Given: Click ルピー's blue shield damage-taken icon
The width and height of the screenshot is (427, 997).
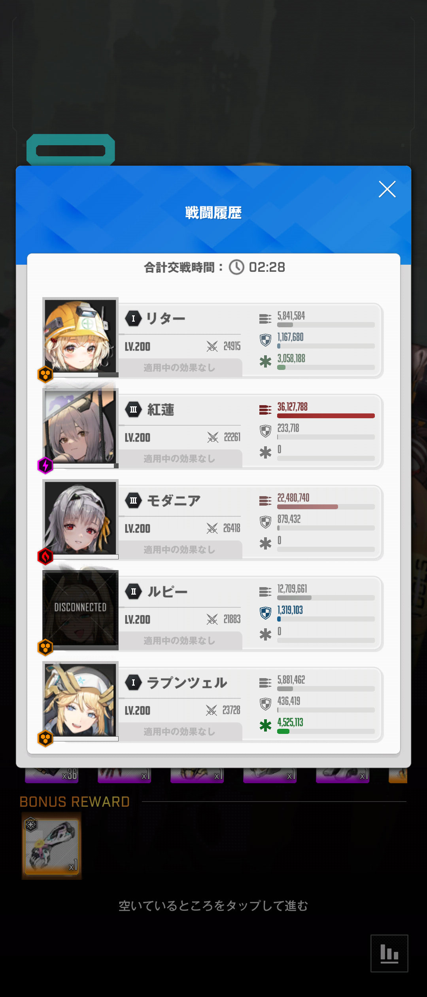Looking at the screenshot, I should 265,613.
